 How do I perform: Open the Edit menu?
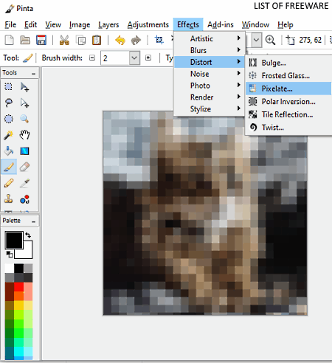pos(30,24)
